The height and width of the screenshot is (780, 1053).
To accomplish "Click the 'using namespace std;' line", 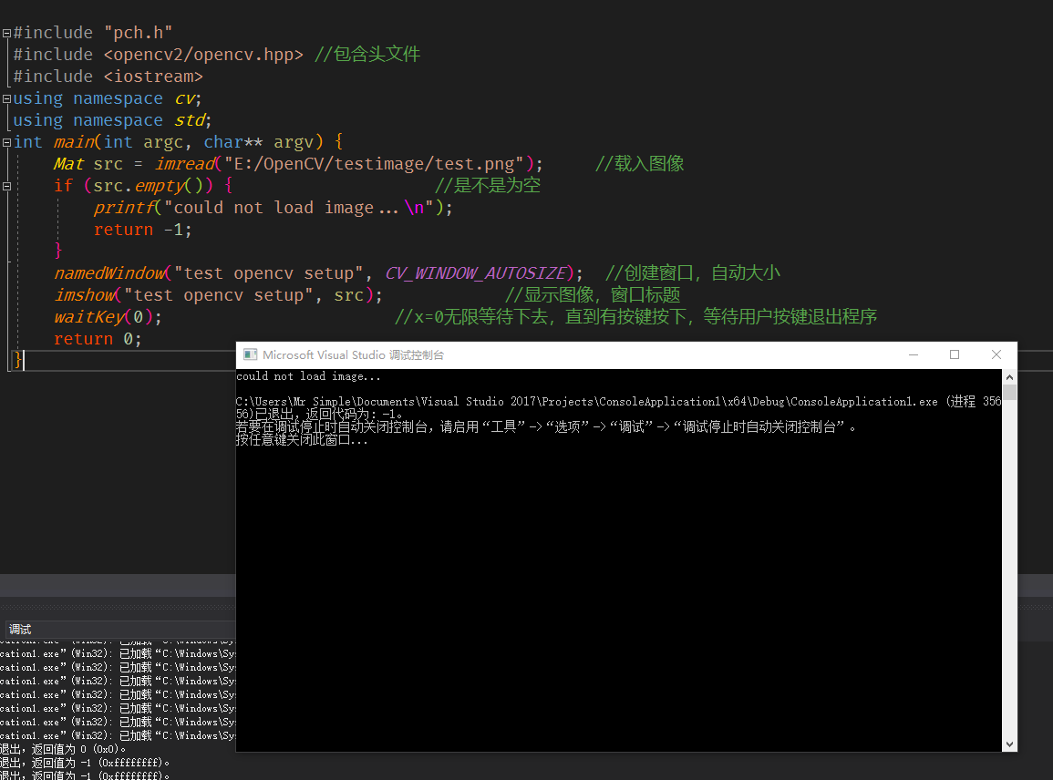I will [x=112, y=120].
